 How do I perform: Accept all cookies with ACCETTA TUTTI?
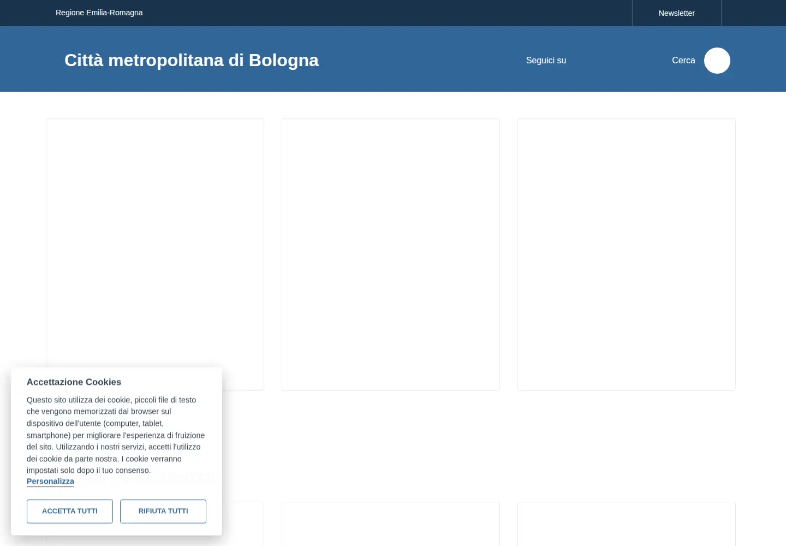(x=70, y=511)
